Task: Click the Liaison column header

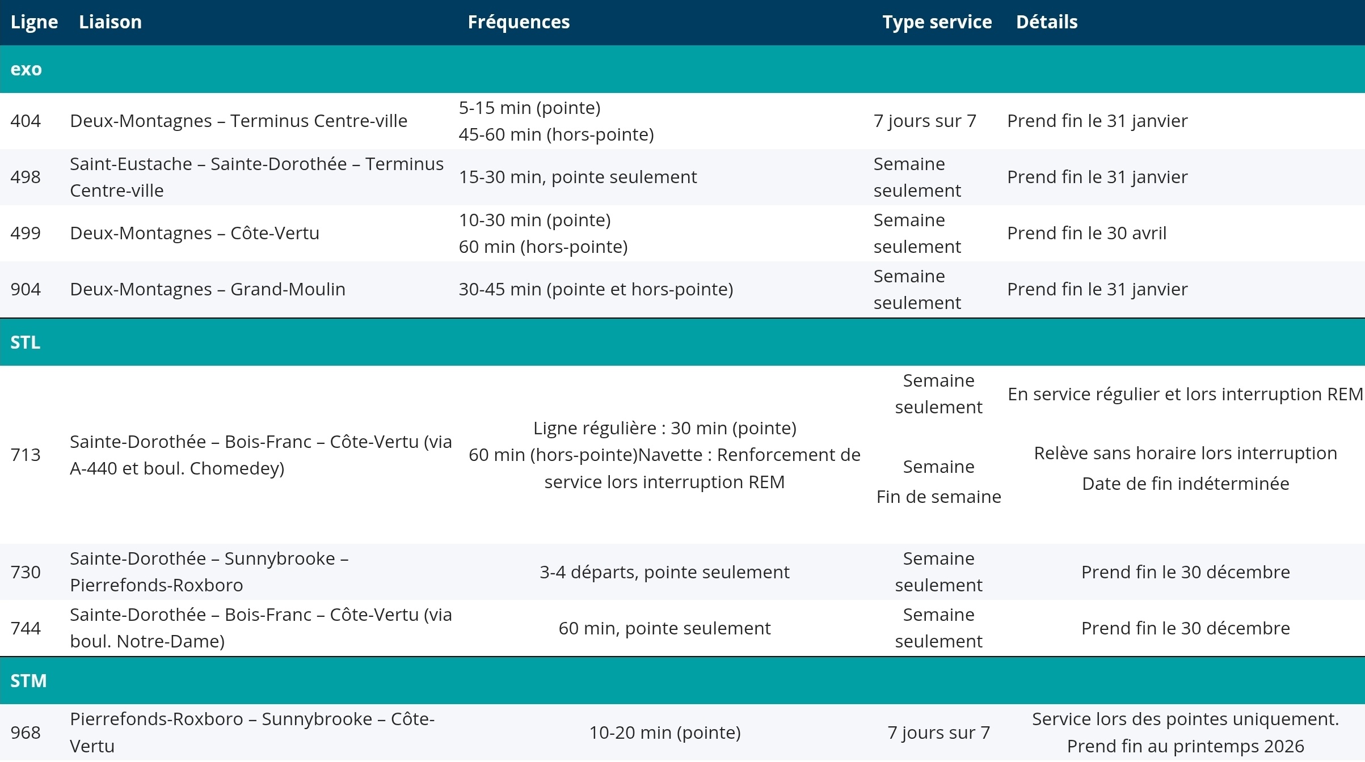Action: pyautogui.click(x=110, y=22)
